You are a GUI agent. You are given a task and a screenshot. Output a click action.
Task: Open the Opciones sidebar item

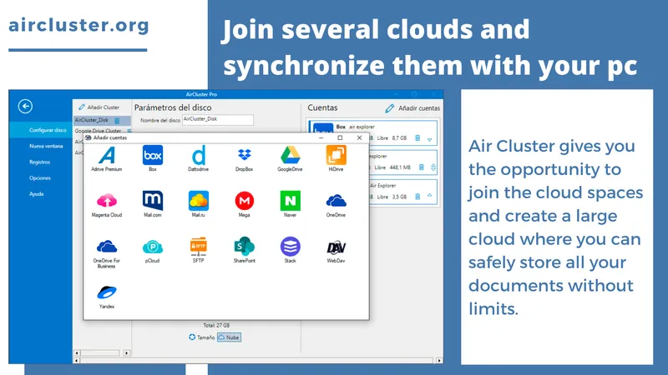pos(40,178)
